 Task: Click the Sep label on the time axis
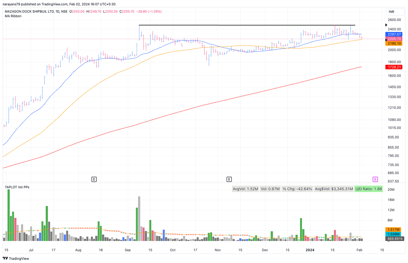tap(128, 250)
